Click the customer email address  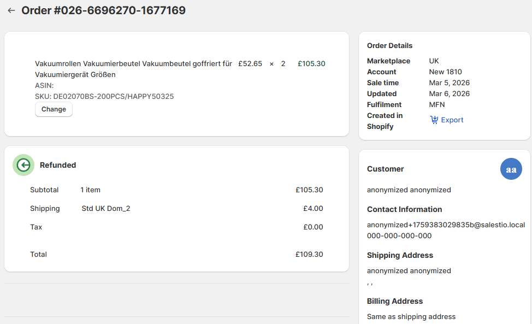click(446, 225)
